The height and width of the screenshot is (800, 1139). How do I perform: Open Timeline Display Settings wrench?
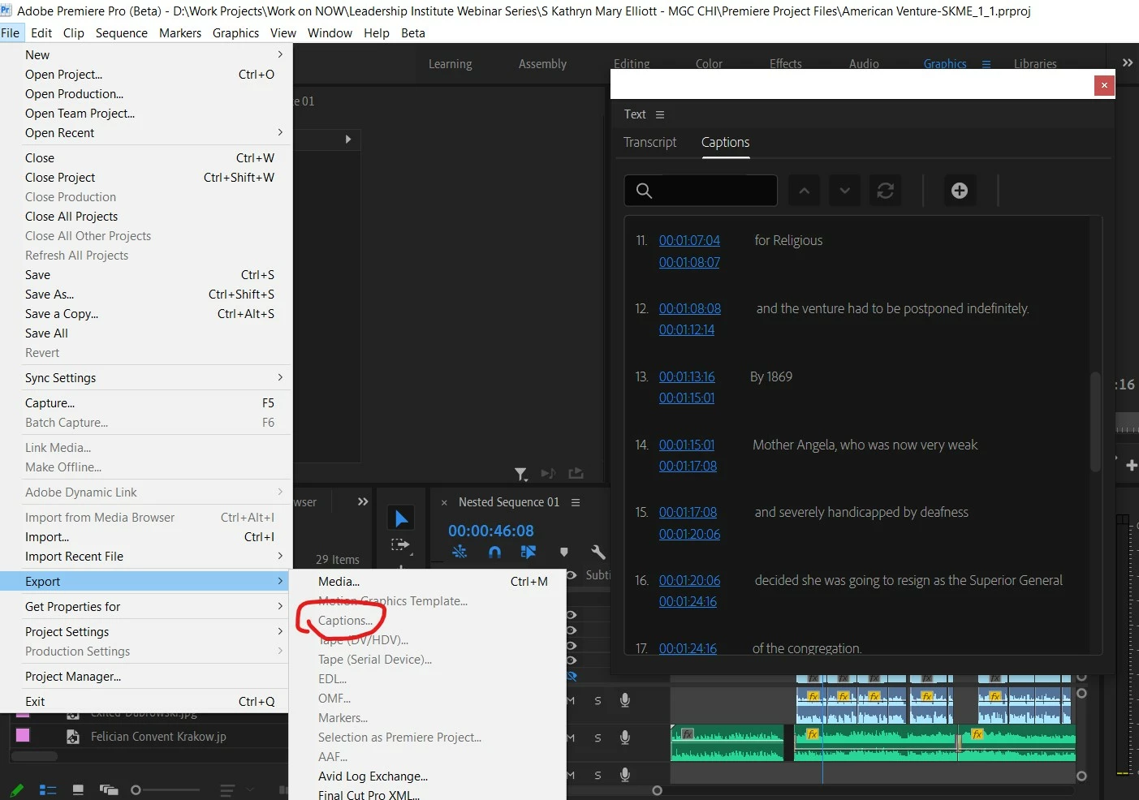click(x=598, y=553)
